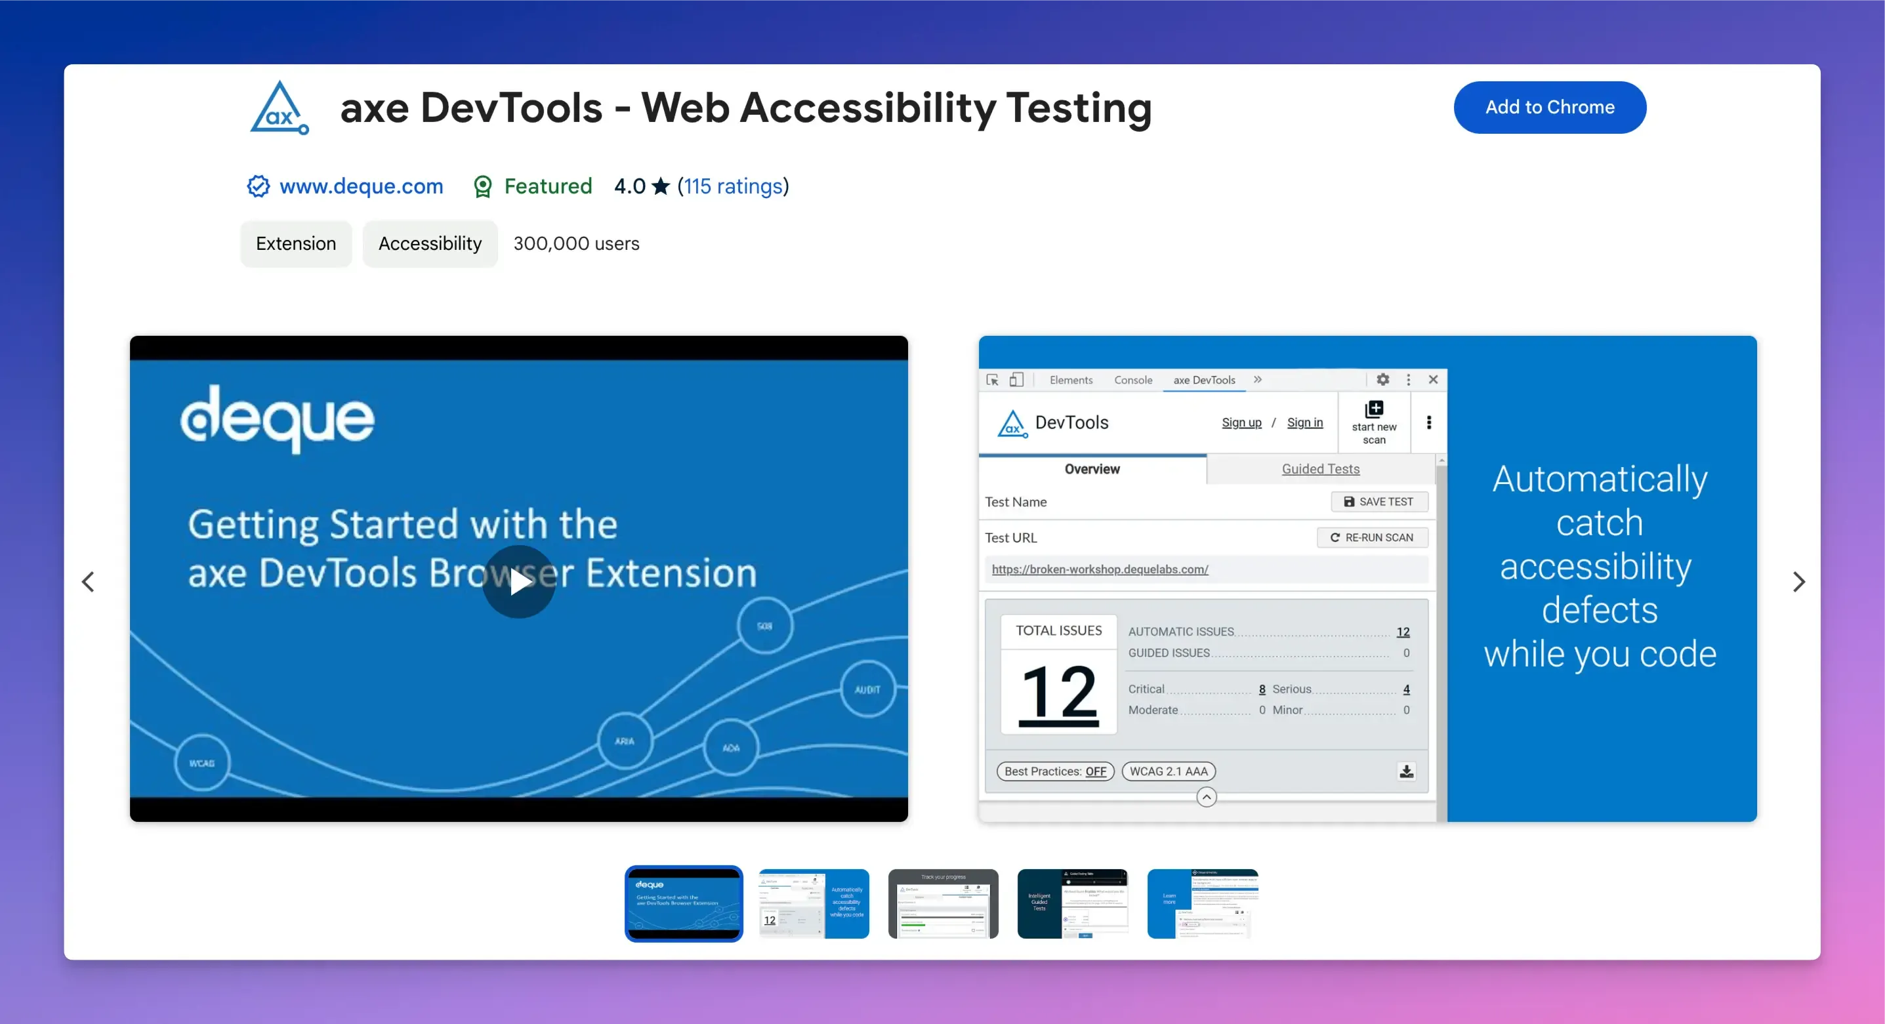Select the deque video thumbnail
Screen dimensions: 1885x1024
click(684, 903)
